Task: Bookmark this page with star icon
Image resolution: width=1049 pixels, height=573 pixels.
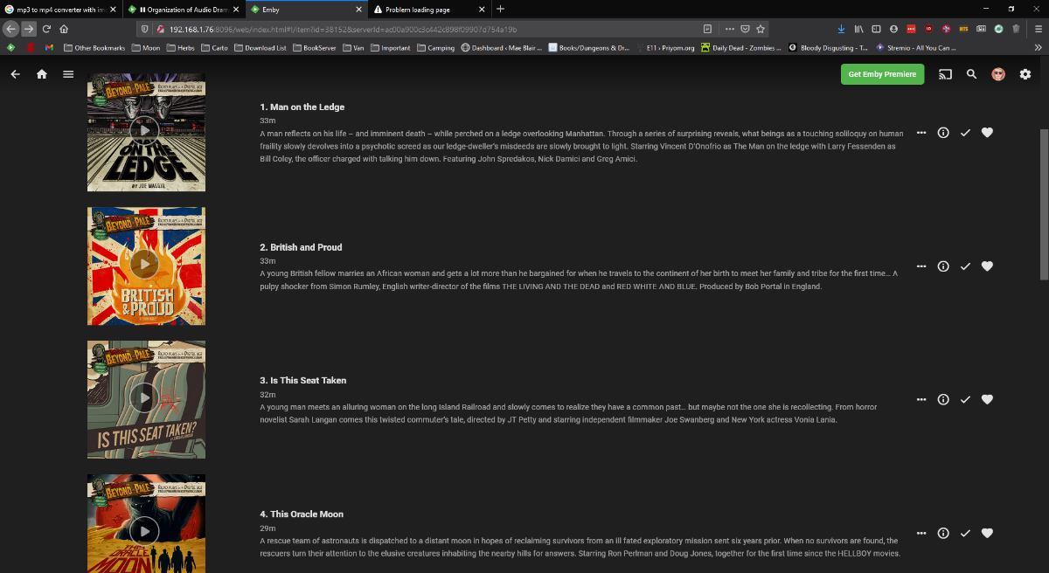Action: click(x=761, y=28)
